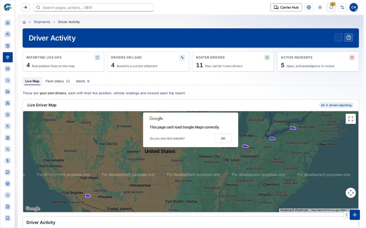The height and width of the screenshot is (228, 366).
Task: Click the refresh button in Driver Activity banner
Action: tap(339, 38)
